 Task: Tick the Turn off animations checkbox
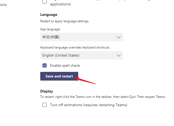[x=45, y=105]
